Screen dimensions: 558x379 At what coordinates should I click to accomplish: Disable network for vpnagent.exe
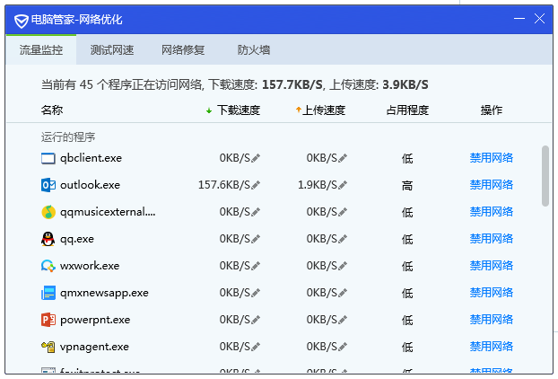coord(492,347)
